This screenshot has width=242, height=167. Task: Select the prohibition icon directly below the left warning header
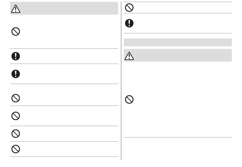click(x=16, y=32)
